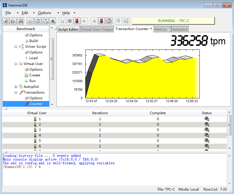Open Options under Virtual User node

coord(36,70)
